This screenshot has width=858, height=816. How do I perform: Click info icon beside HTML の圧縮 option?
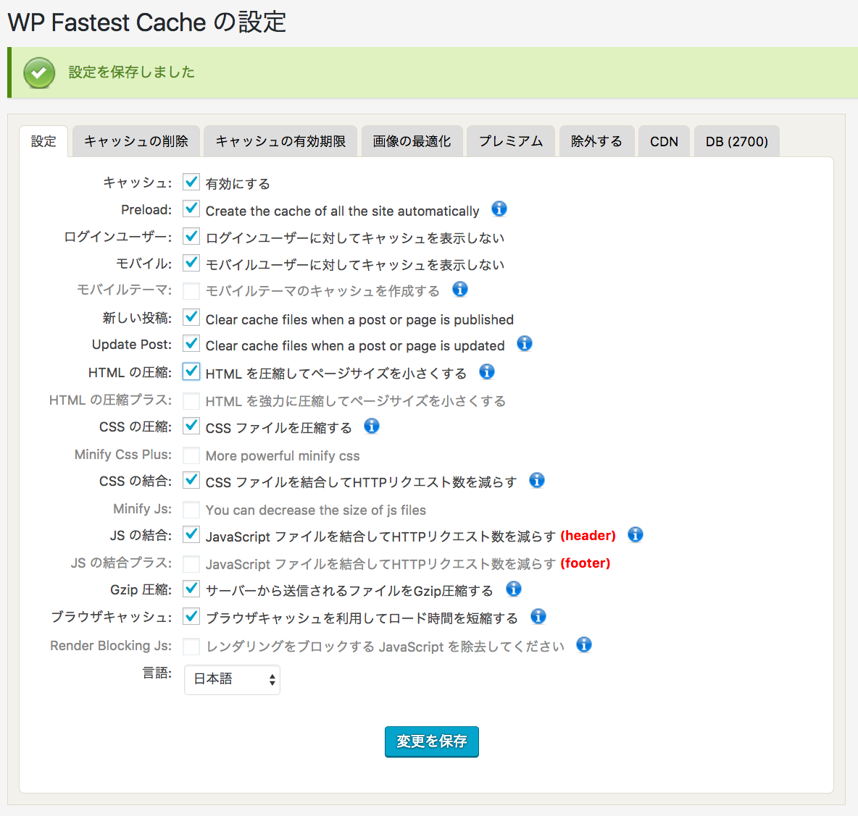486,371
